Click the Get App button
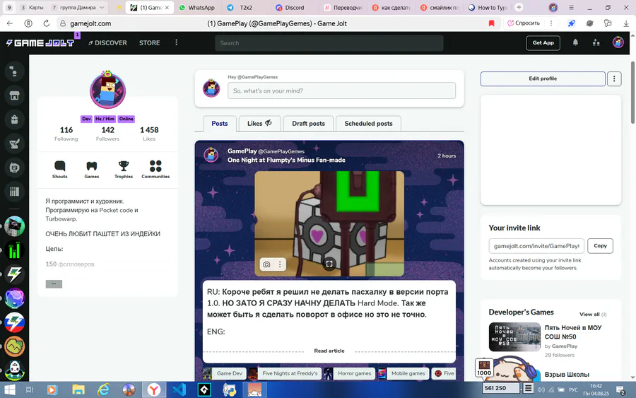 pyautogui.click(x=543, y=42)
